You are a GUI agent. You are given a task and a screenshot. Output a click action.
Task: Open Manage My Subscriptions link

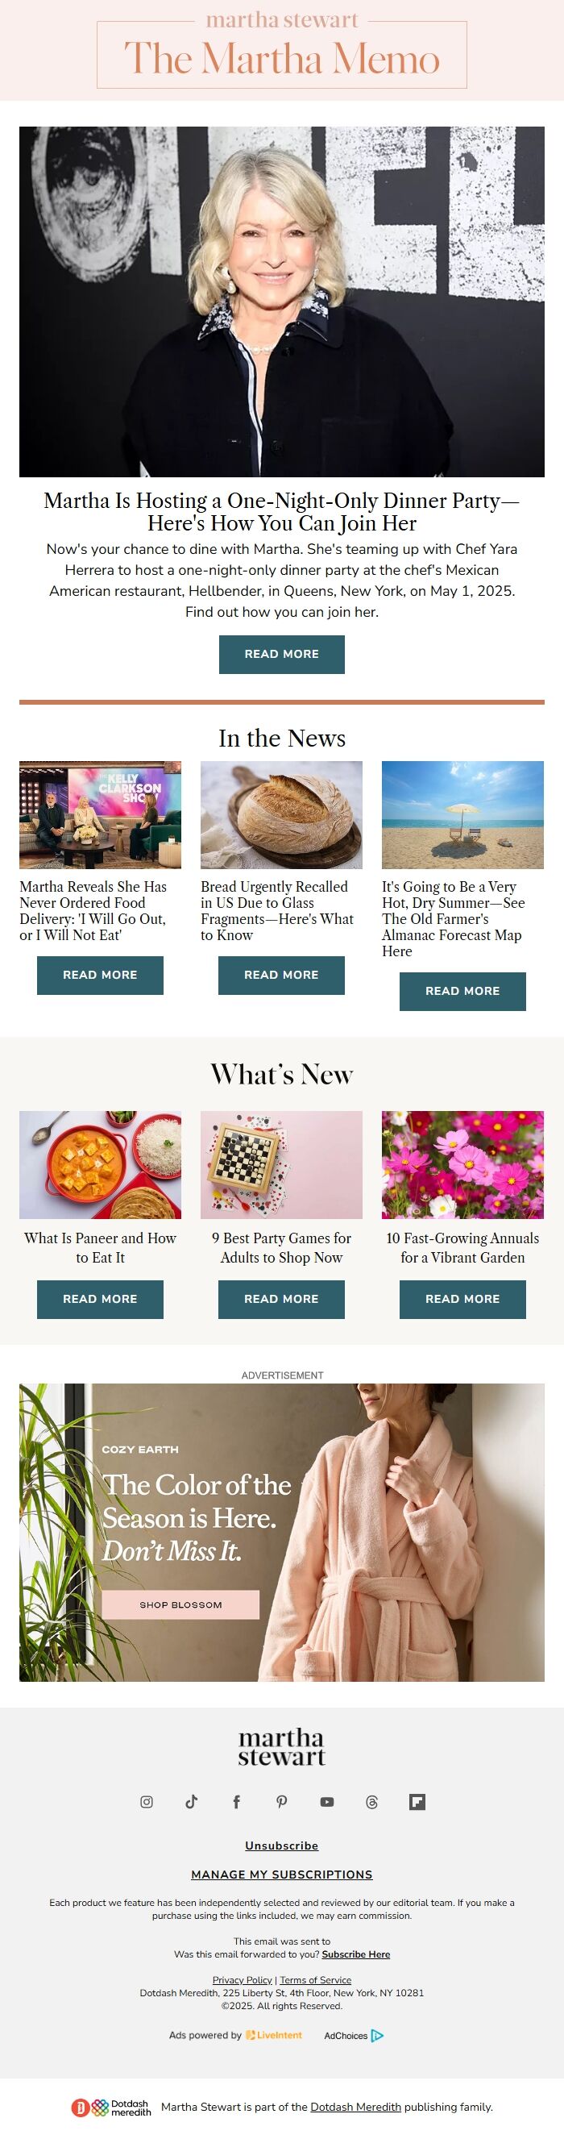click(x=282, y=1875)
